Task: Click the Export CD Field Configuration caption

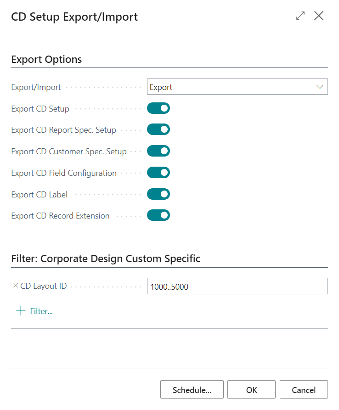Action: [64, 173]
